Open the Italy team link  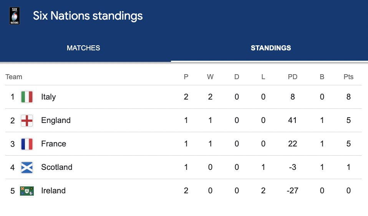click(x=48, y=97)
